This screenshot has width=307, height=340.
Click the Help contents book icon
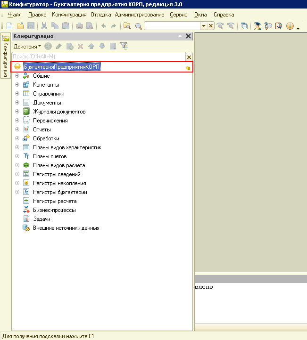pyautogui.click(x=279, y=26)
